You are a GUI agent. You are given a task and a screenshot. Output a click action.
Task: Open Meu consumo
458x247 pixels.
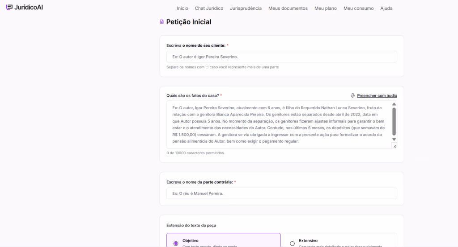pyautogui.click(x=358, y=8)
